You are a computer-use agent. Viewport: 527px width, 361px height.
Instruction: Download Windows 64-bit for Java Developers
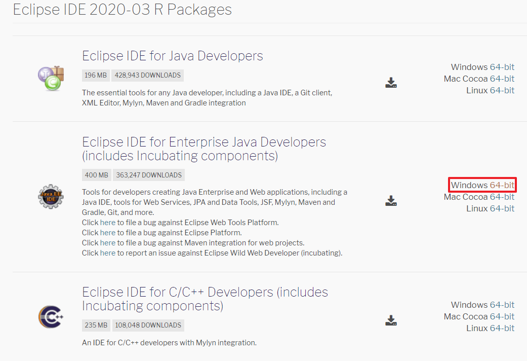[x=502, y=67]
